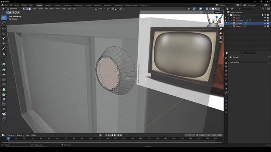
Task: Hide Empty object in viewport
Action: (x=265, y=26)
